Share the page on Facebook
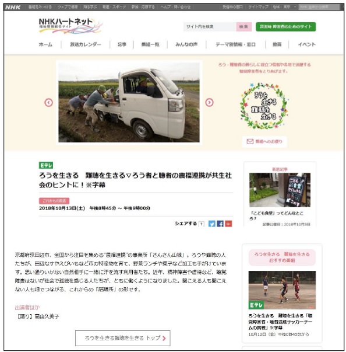 [220, 224]
